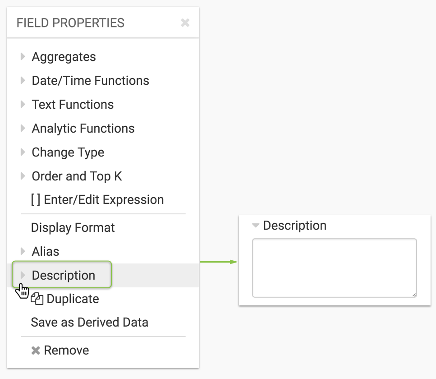Screen dimensions: 436x379
Task: Collapse the open Description box using its down arrow
Action: click(x=256, y=226)
